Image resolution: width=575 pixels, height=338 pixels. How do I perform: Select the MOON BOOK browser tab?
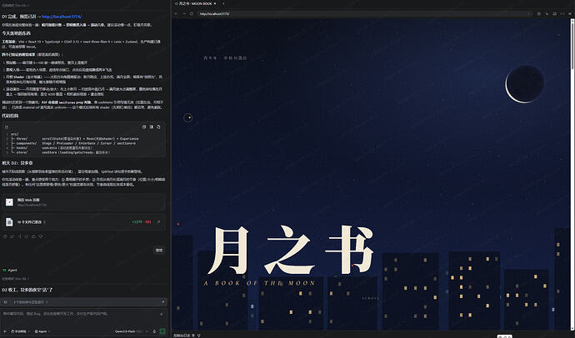[x=196, y=3]
